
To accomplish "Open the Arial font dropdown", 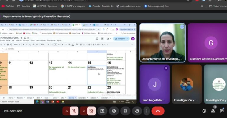I will pyautogui.click(x=45, y=45).
